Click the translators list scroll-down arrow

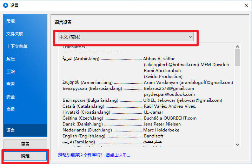237,144
